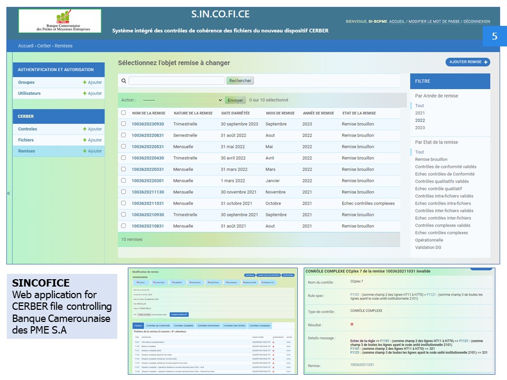Click the Modification de remise screenshot thumbnail
Viewport: 507px width, 380px height.
213,321
